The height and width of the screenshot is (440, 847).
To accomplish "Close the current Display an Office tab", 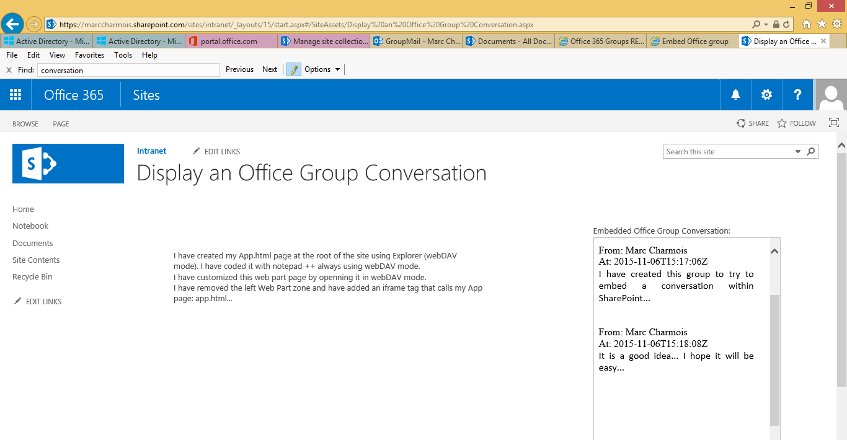I will [823, 42].
